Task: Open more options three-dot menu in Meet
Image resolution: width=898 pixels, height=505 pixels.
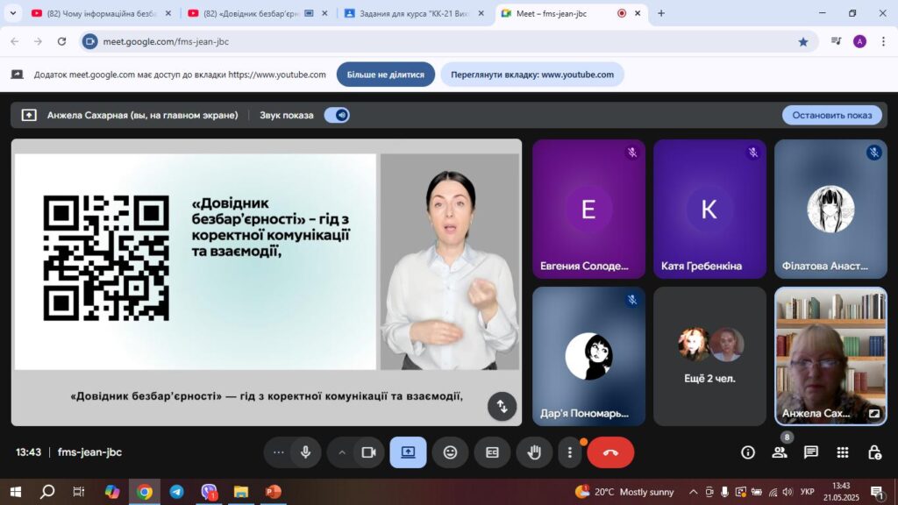Action: tap(569, 452)
